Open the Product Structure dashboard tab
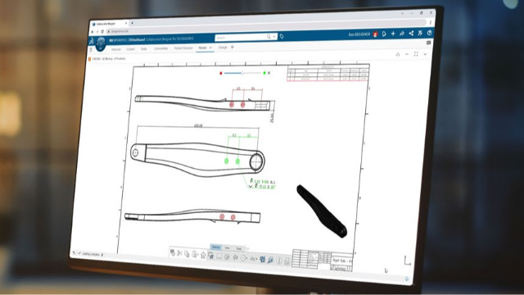524x295 pixels. tap(183, 48)
